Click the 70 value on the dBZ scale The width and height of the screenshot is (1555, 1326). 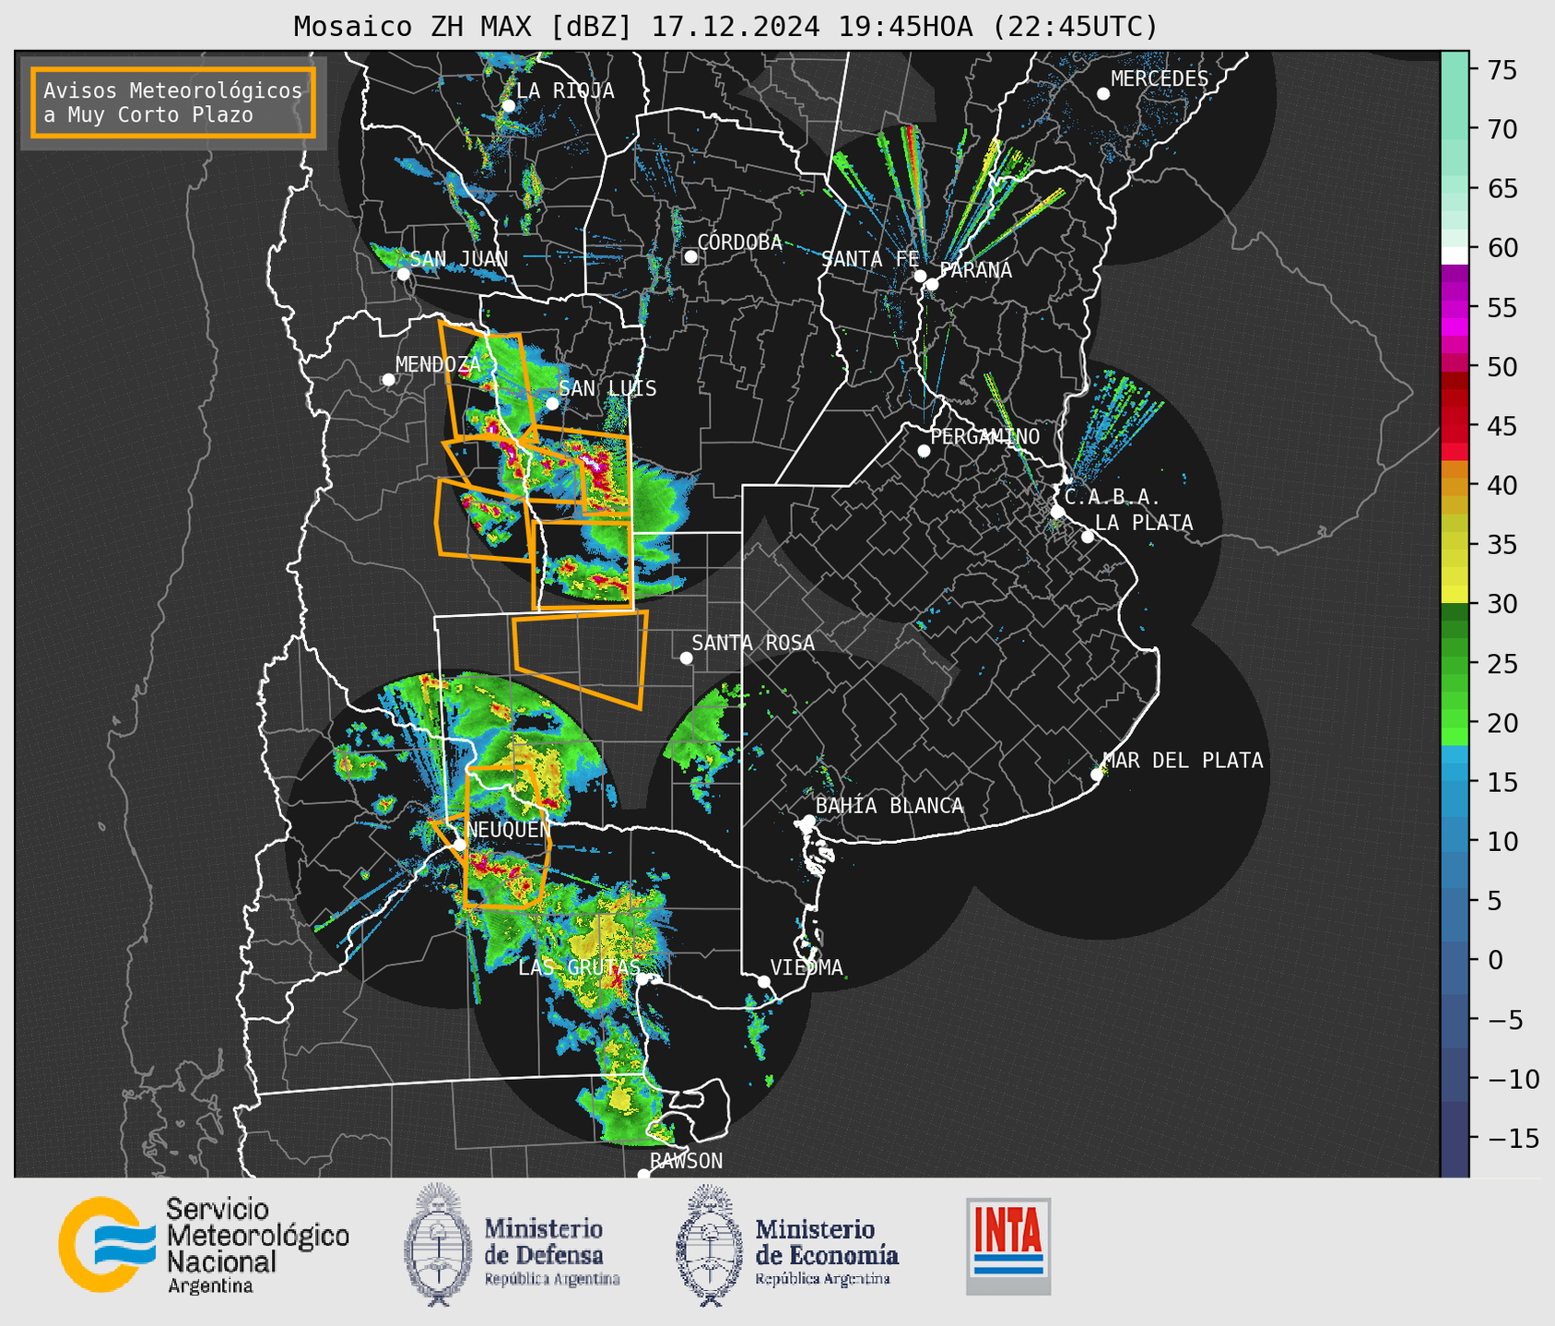(1502, 129)
